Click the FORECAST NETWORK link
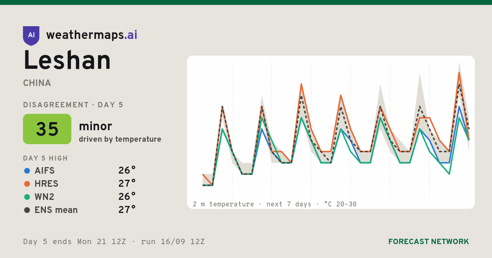Image resolution: width=492 pixels, height=258 pixels. point(429,242)
